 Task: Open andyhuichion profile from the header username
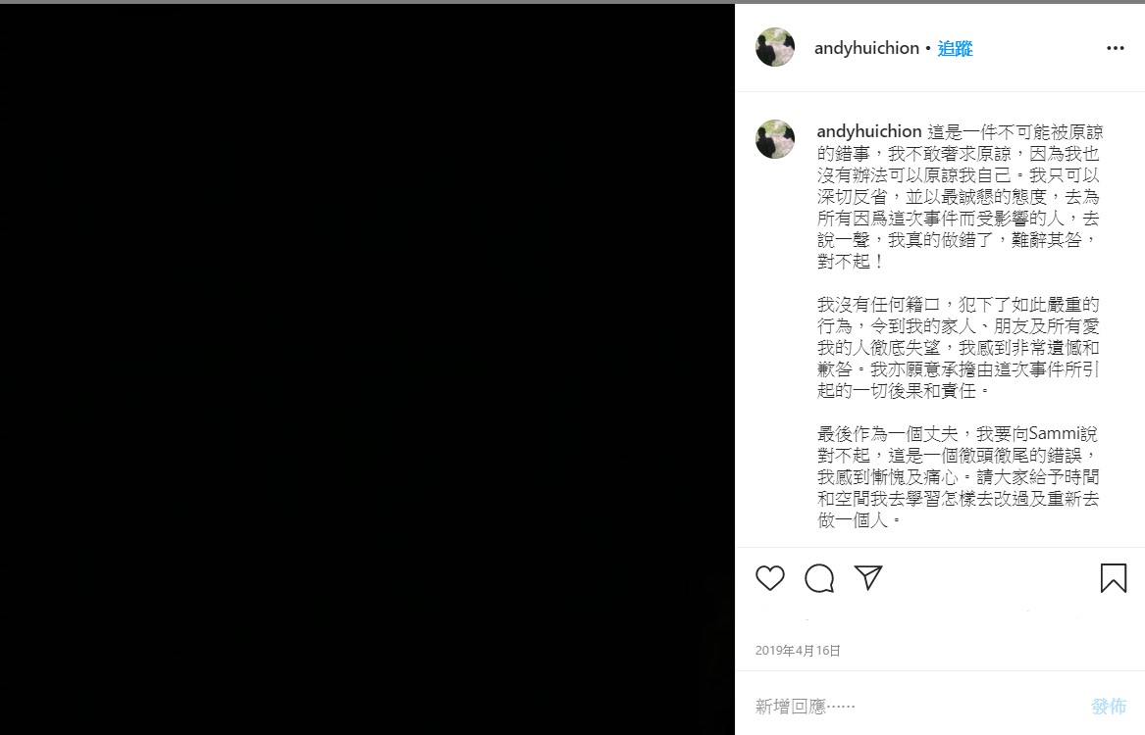866,48
